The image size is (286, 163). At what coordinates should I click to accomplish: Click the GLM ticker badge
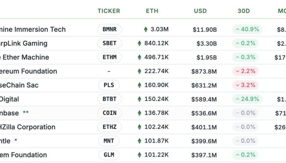[109, 155]
